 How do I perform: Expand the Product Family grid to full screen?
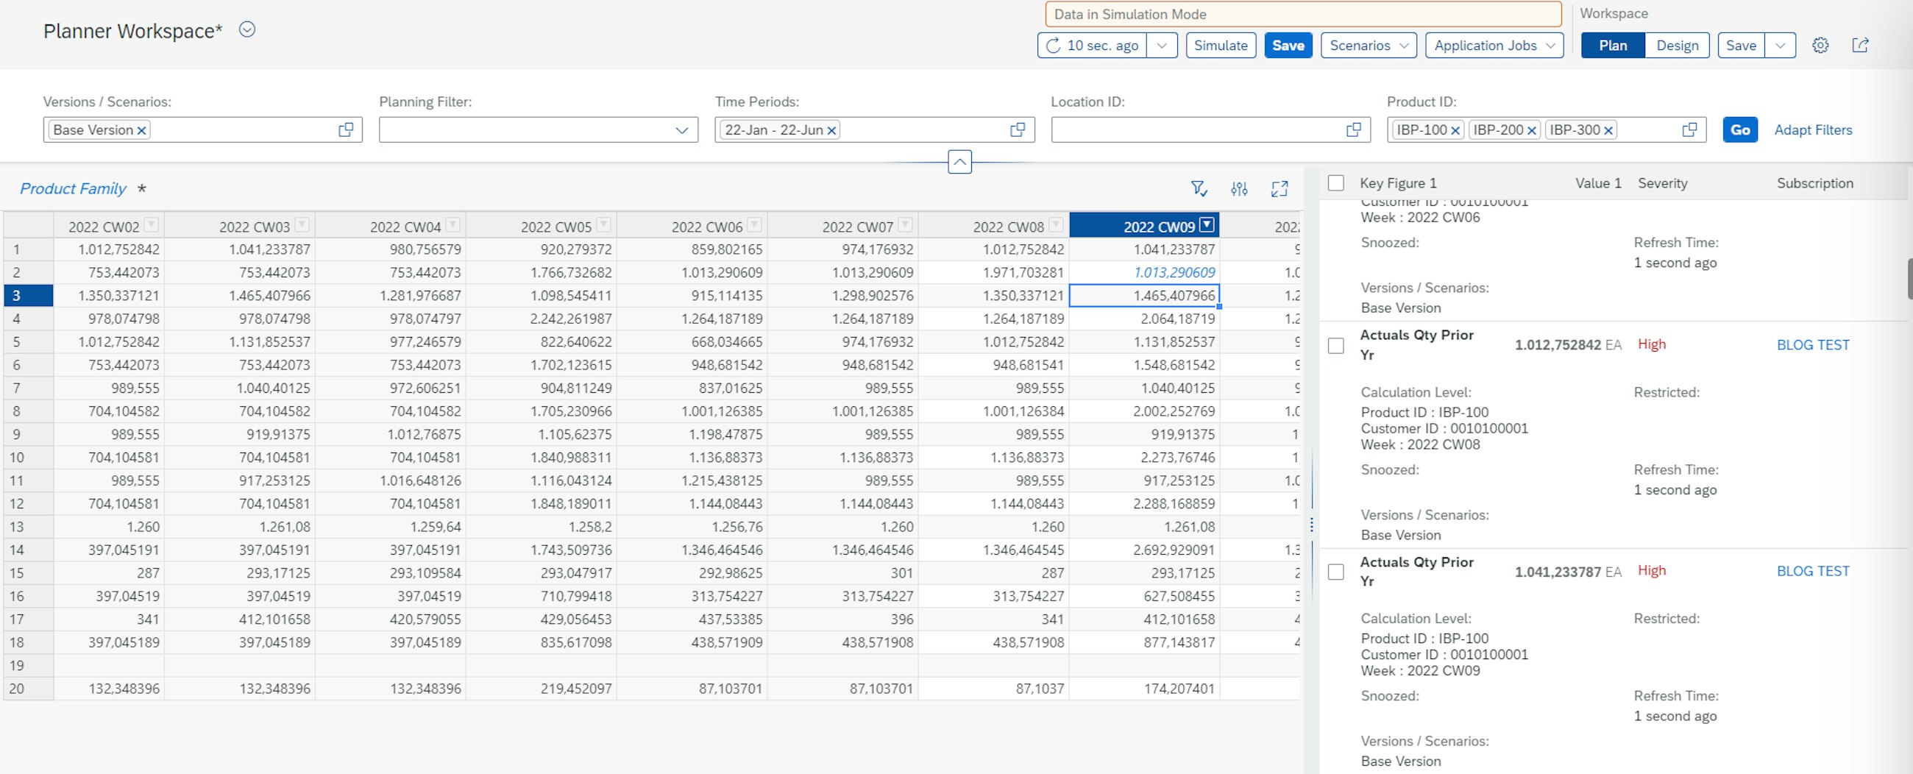[x=1279, y=188]
